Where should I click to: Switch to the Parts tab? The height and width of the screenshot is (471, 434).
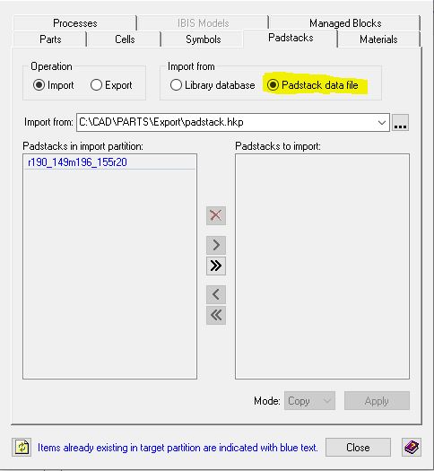tap(50, 39)
